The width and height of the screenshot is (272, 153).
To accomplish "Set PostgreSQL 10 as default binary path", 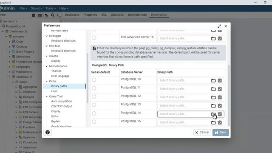I will 94,80.
